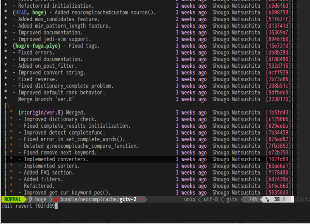This screenshot has height=224, width=310.
Task: Click commit hash [7b73a86]
Action: click(x=278, y=79)
